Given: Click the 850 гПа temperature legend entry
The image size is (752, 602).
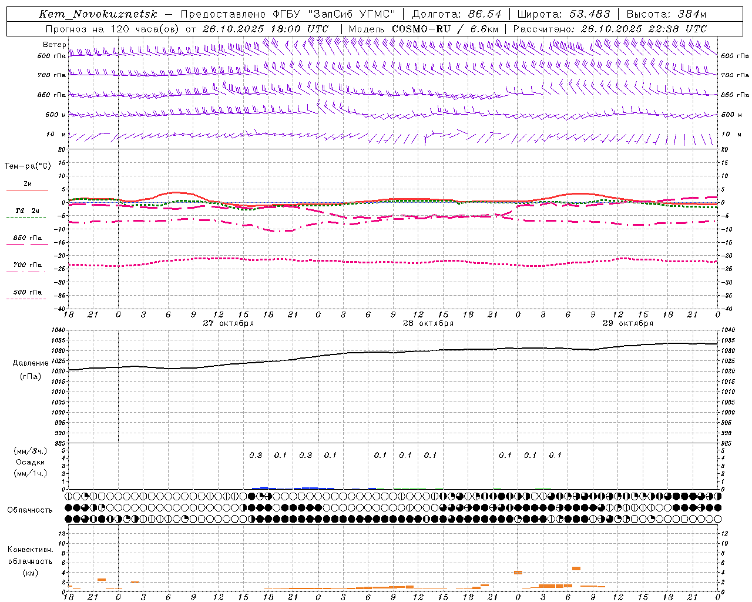Looking at the screenshot, I should pyautogui.click(x=27, y=238).
